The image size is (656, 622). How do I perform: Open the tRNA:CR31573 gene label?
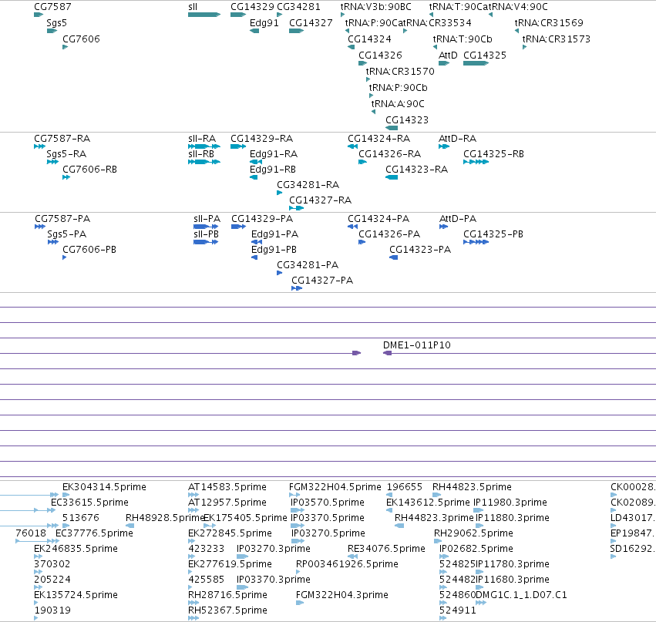pyautogui.click(x=557, y=39)
